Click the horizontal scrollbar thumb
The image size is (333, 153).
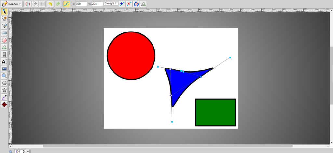pyautogui.click(x=168, y=146)
